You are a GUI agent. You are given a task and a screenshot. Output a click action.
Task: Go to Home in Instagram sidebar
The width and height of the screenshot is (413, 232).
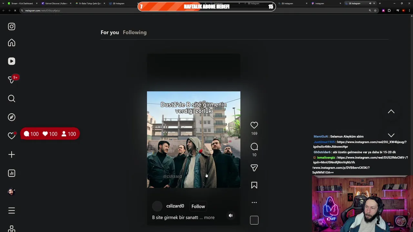[x=12, y=43]
